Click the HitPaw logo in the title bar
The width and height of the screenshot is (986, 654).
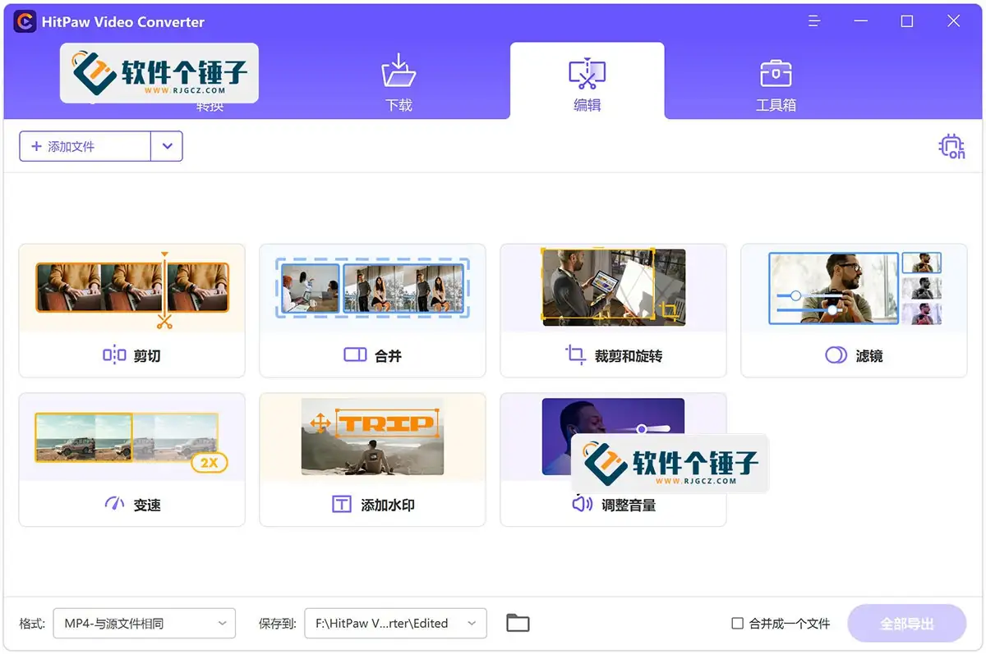tap(22, 21)
